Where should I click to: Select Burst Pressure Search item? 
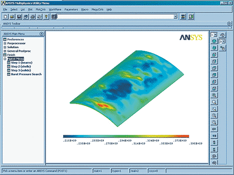tap(26, 74)
